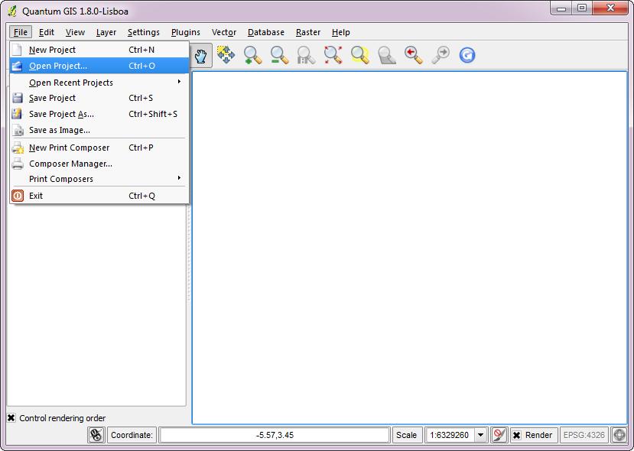Screen dimensions: 634x451
Task: Activate the Zoom In magnifier tool
Action: (252, 55)
